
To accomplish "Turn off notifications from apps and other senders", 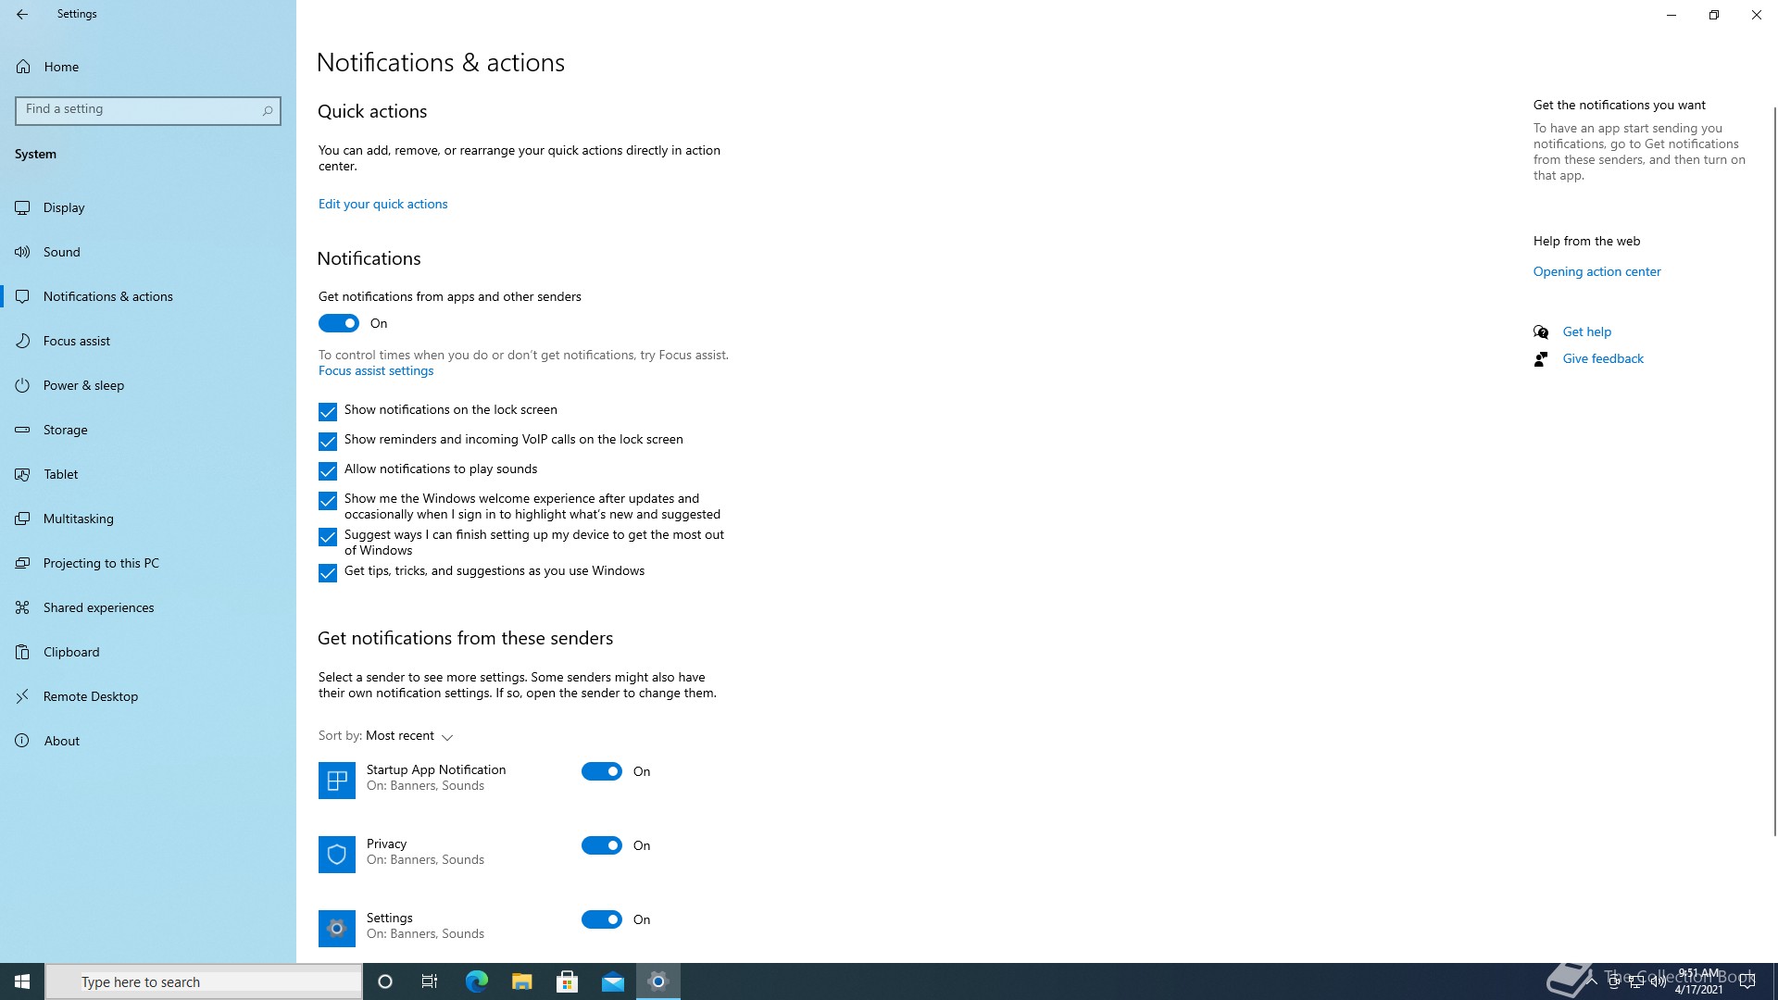I will (339, 323).
